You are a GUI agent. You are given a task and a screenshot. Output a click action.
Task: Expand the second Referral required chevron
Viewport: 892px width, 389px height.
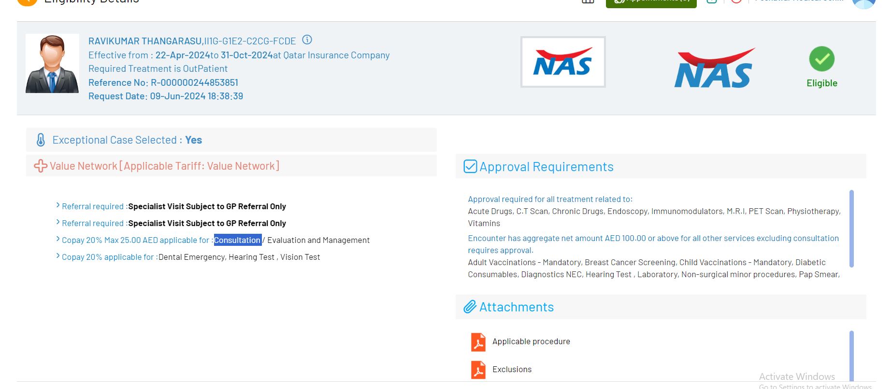58,223
